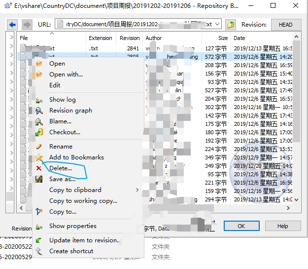Click the 294 字节 size cell
Screen dimensions: 308x269
tap(216, 199)
